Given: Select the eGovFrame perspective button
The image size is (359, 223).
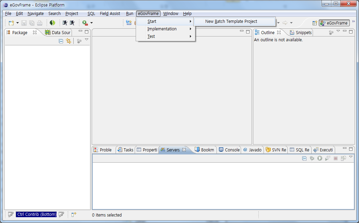Looking at the screenshot, I should click(x=334, y=23).
